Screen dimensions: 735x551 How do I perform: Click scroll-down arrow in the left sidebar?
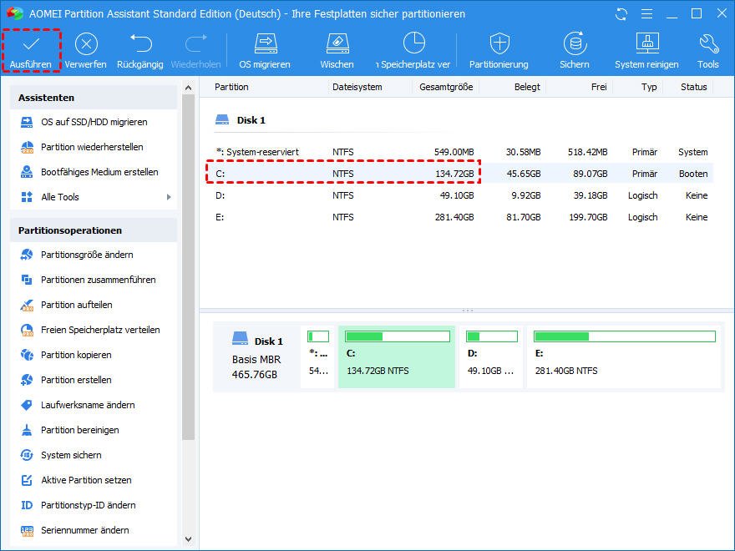coord(188,539)
